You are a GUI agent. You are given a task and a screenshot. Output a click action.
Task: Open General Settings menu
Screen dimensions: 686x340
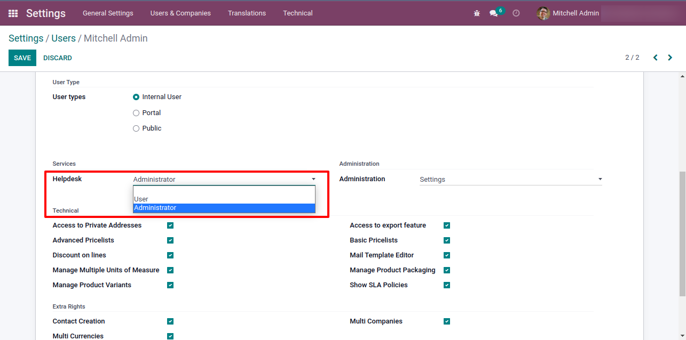click(108, 13)
